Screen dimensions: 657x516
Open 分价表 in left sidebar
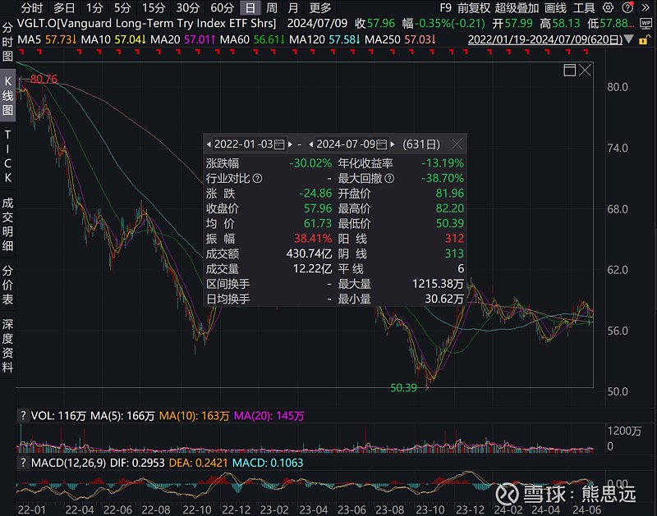7,285
